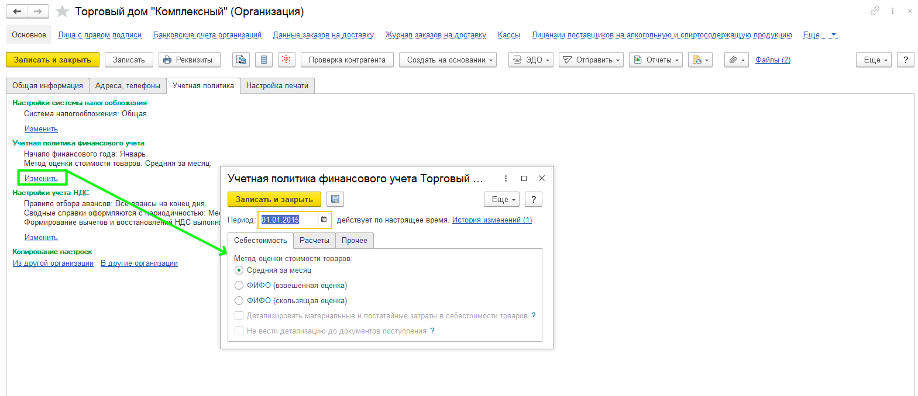
Task: Open help for Не вести детализацию option
Action: 432,331
